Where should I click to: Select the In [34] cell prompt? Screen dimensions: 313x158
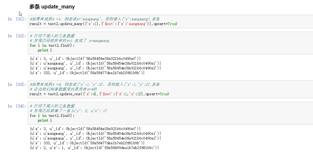17,106
